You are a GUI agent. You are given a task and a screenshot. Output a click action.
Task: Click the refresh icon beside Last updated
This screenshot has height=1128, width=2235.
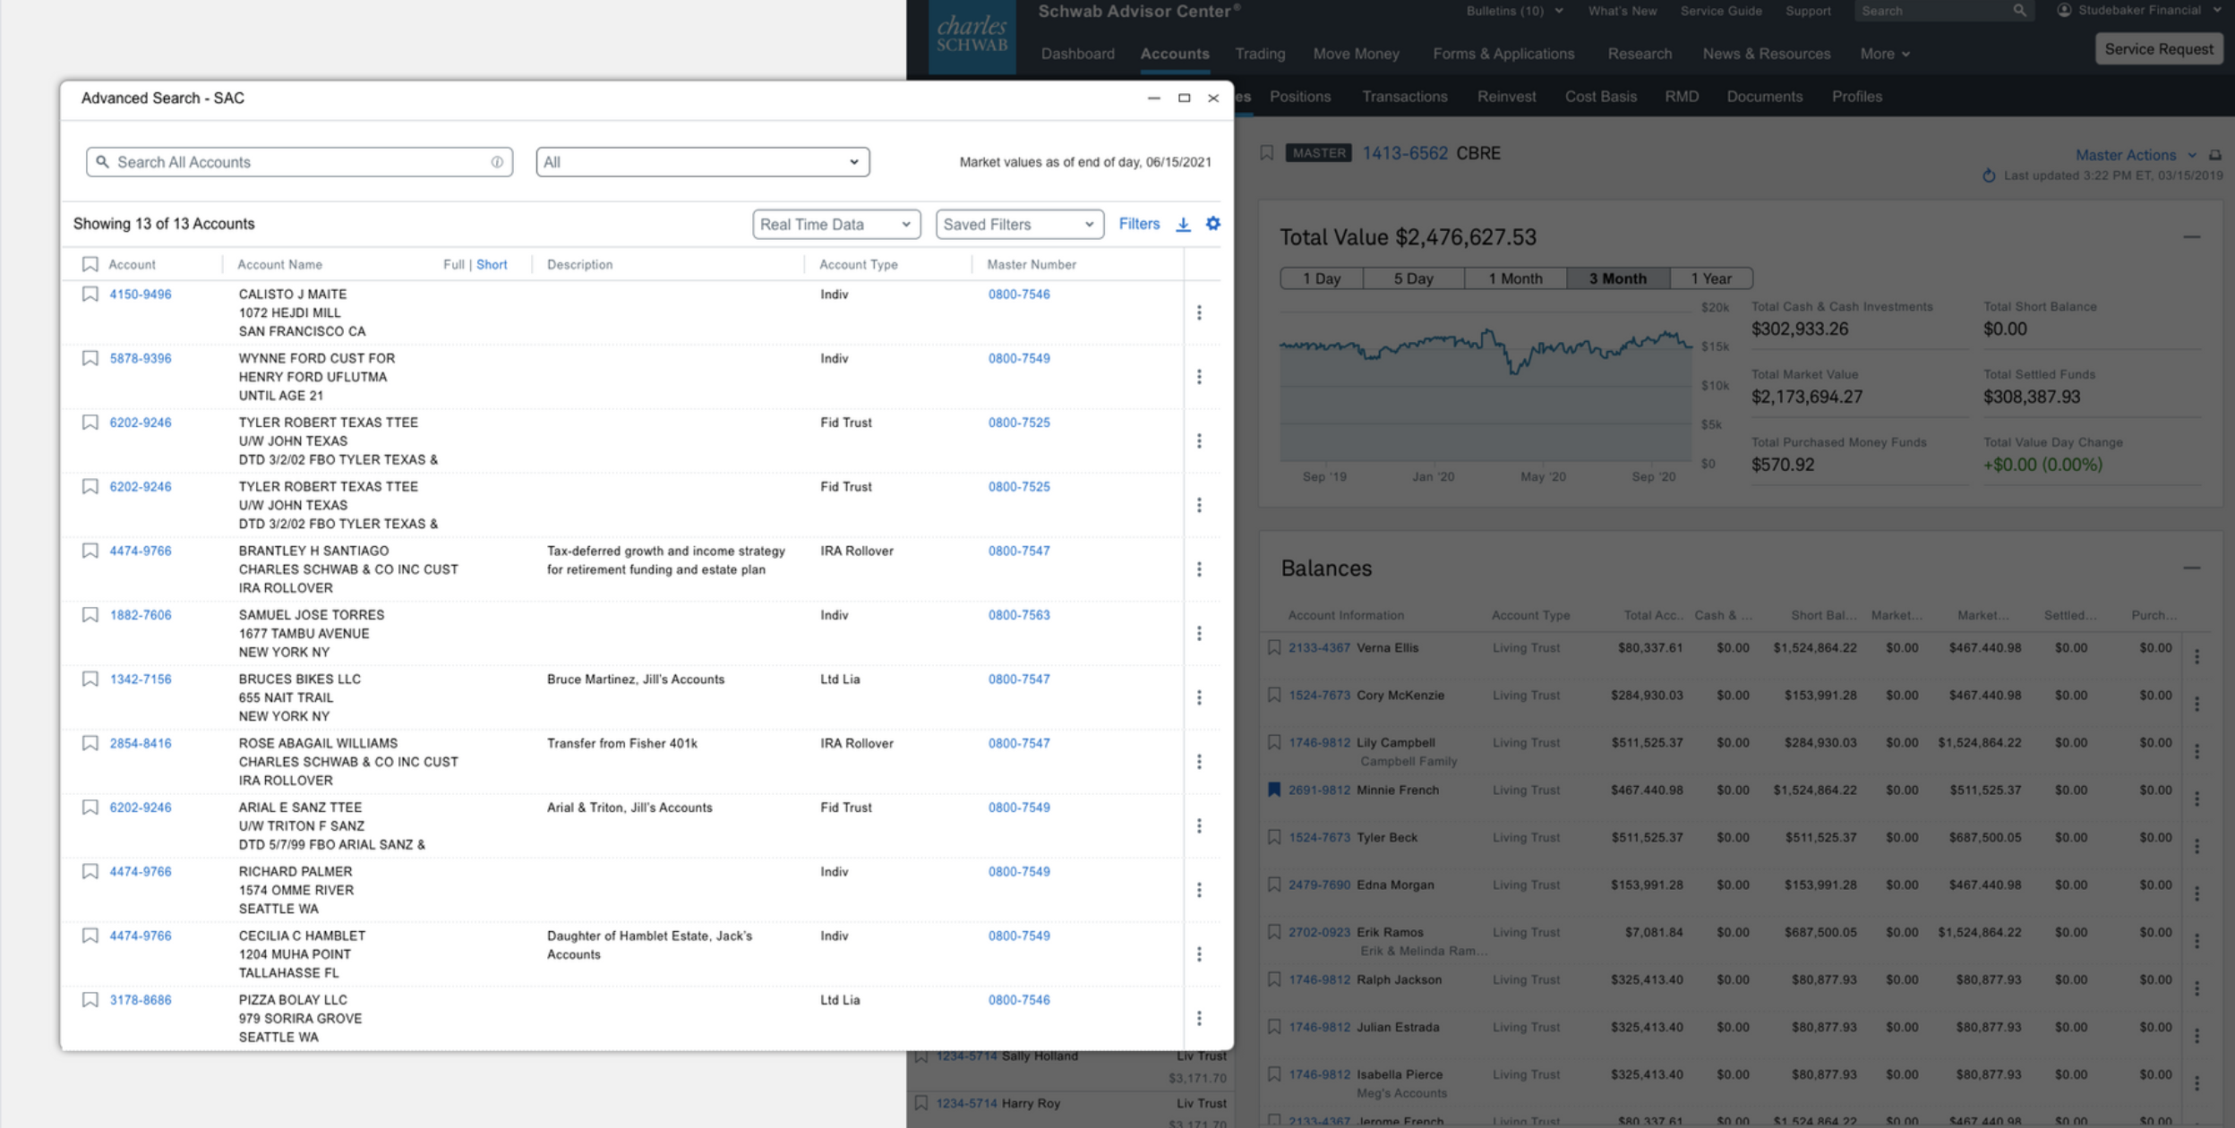click(x=1989, y=175)
